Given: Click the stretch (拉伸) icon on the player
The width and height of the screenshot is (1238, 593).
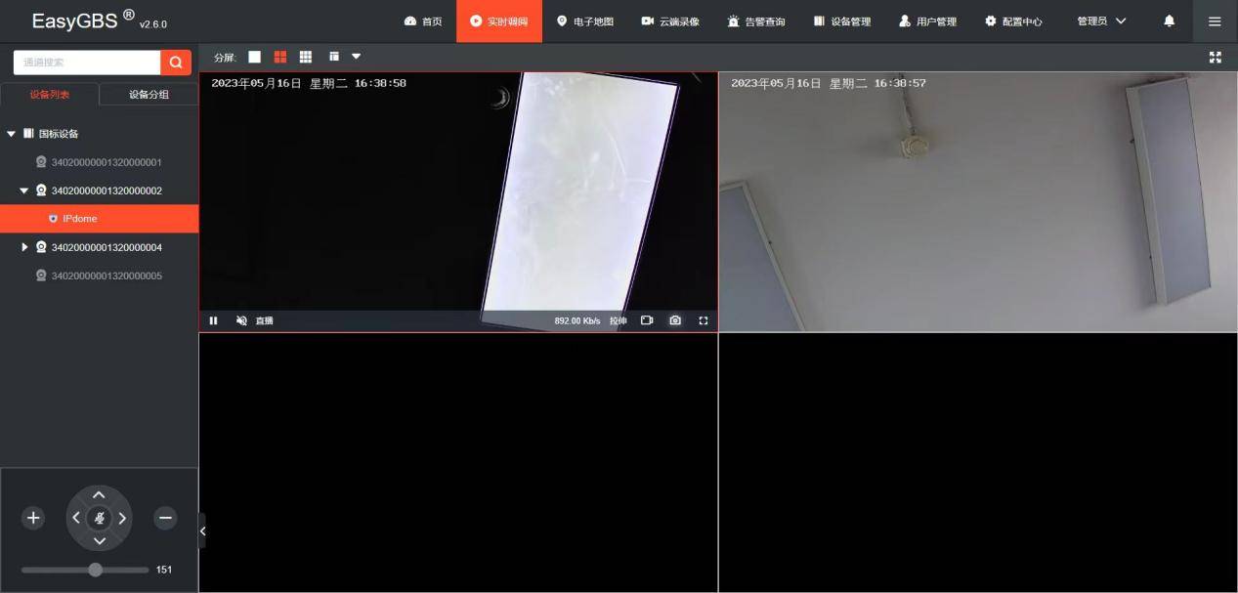Looking at the screenshot, I should [618, 319].
